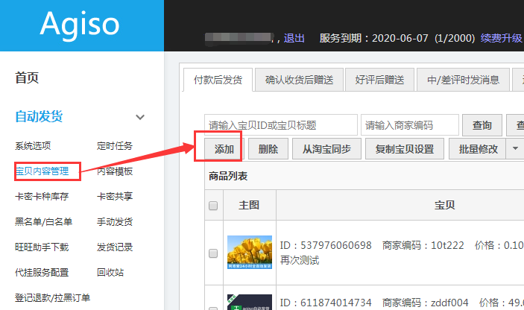
Task: Open 回收站 in the sidebar
Action: point(110,273)
